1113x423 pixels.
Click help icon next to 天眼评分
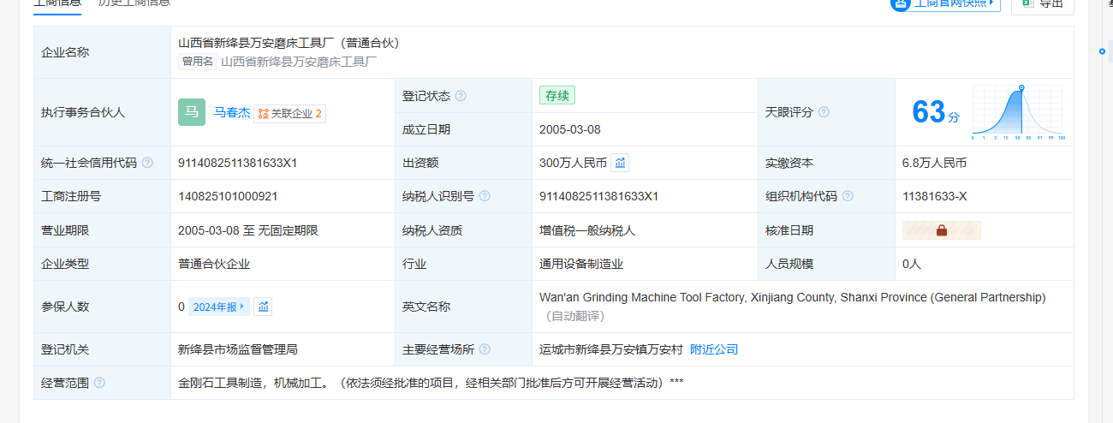point(824,112)
